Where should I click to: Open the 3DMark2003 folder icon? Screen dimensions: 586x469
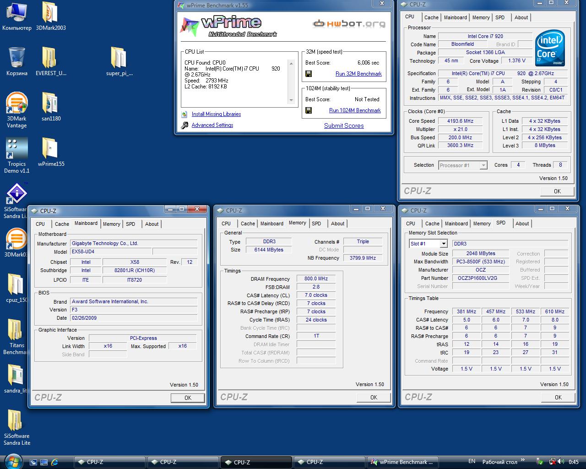click(x=50, y=16)
